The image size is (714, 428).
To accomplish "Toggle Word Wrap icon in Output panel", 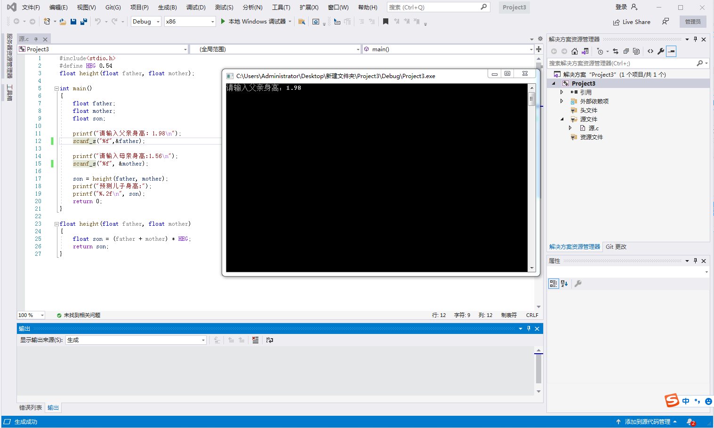I will pyautogui.click(x=270, y=340).
